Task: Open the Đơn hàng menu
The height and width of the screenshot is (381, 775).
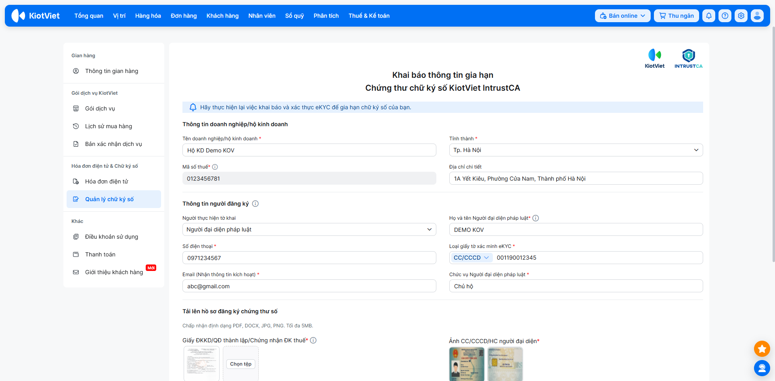Action: click(184, 16)
